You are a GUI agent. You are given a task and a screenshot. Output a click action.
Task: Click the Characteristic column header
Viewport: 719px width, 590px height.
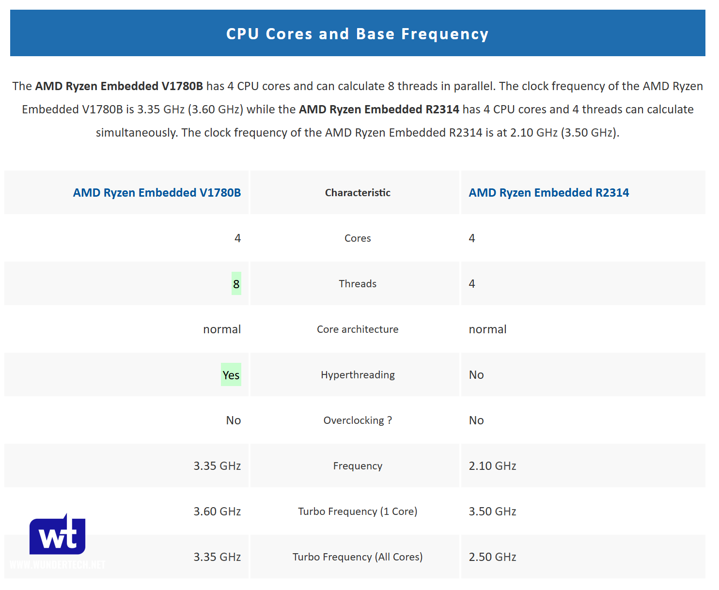coord(358,193)
